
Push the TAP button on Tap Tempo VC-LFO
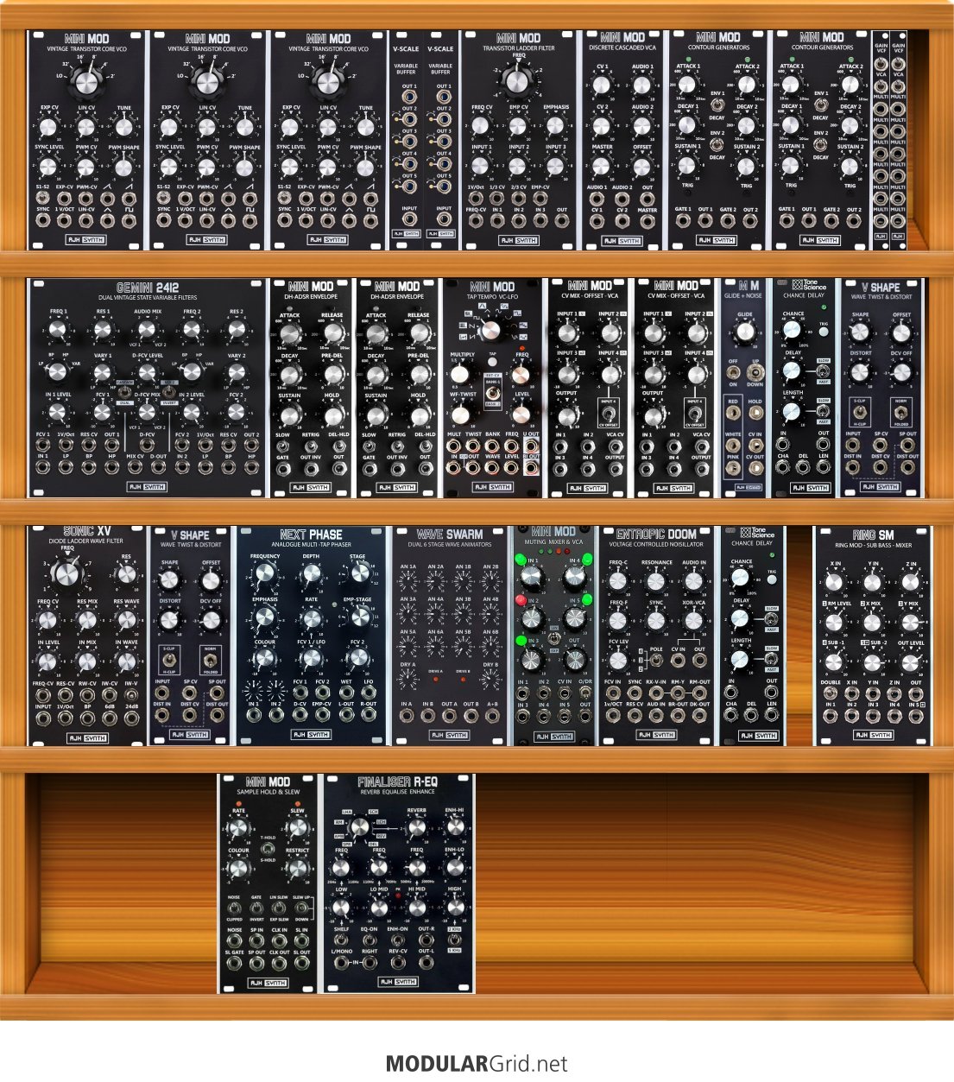[492, 362]
